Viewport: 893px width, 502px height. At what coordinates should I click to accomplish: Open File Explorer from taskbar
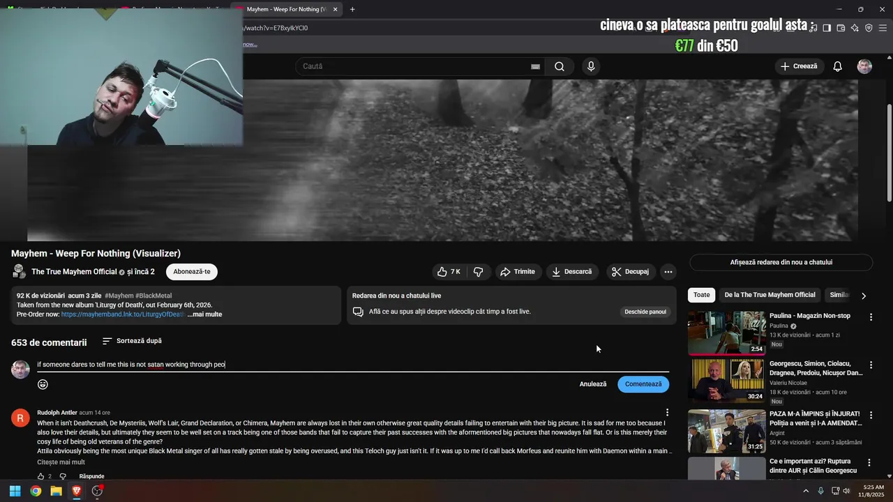pos(56,491)
